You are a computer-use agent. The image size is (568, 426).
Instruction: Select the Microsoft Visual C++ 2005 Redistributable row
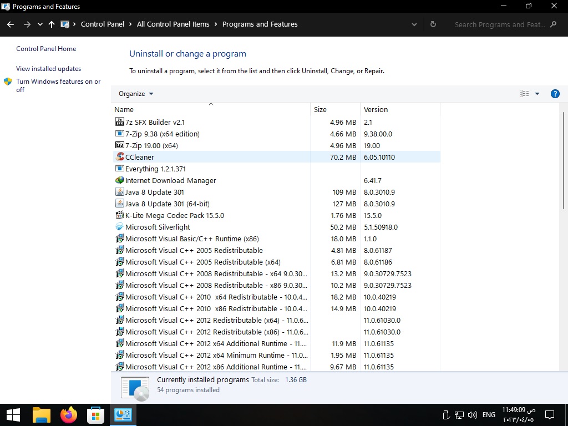tap(276, 250)
